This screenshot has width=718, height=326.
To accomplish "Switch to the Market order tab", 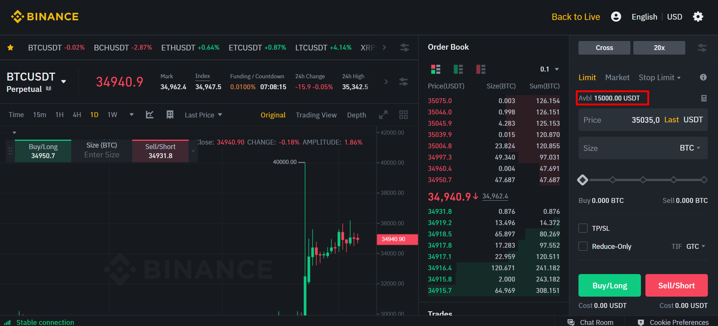I will coord(617,78).
